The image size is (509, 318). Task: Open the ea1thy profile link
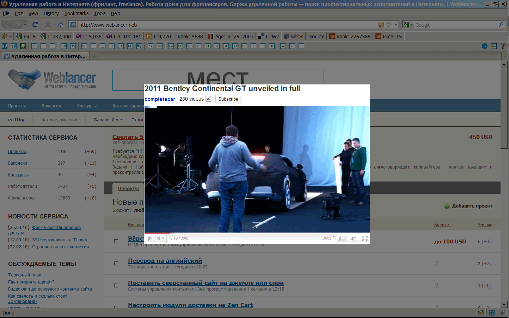click(16, 120)
